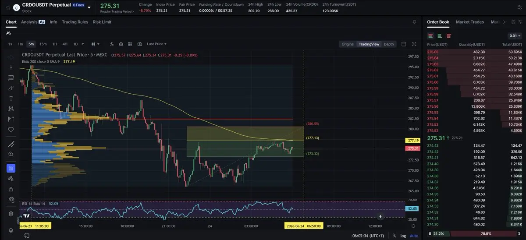The height and width of the screenshot is (240, 526).
Task: Set timeframe to 1m
Action: click(x=20, y=44)
